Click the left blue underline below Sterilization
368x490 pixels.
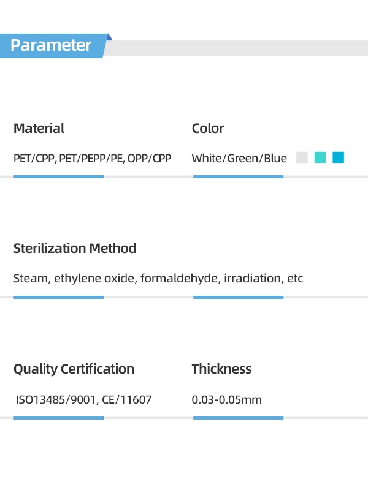pyautogui.click(x=59, y=297)
